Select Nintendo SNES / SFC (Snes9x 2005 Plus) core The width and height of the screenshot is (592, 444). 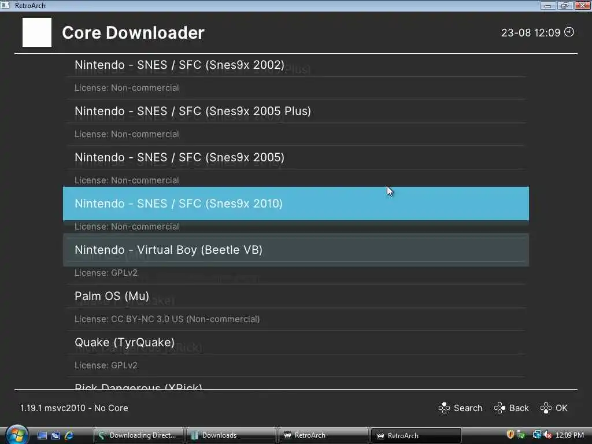pos(296,111)
